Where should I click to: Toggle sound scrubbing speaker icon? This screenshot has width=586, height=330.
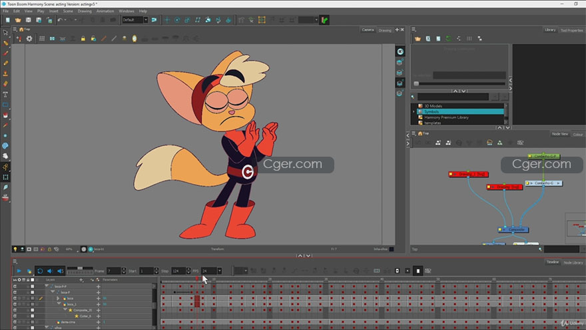[x=60, y=271]
